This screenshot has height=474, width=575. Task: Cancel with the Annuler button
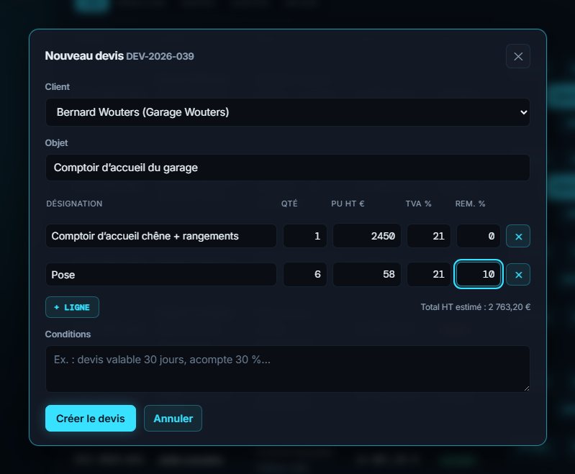(173, 419)
